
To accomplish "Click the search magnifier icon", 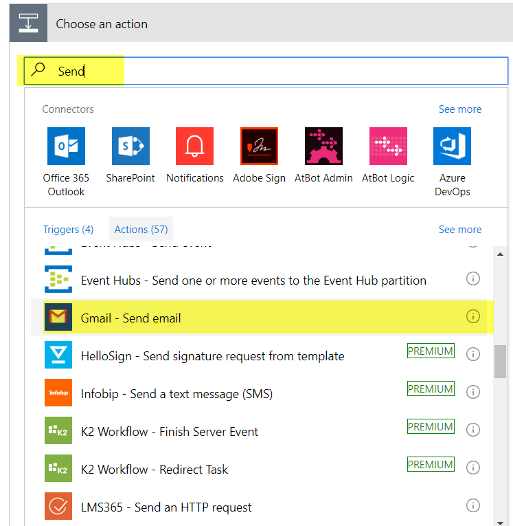I will click(x=38, y=69).
